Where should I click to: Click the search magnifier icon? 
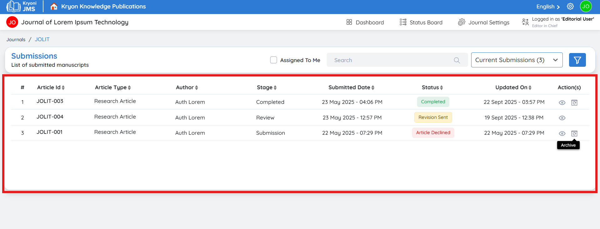457,60
